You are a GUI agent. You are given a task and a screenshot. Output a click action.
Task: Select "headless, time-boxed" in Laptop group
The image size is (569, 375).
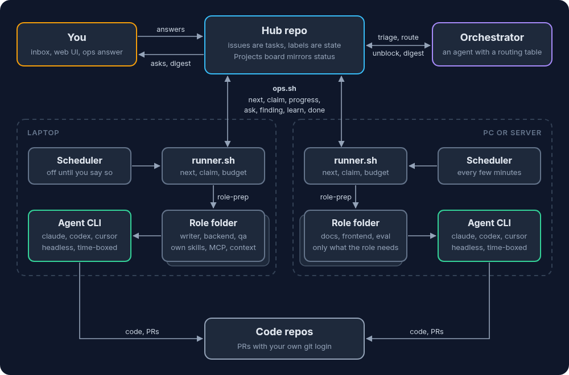[x=80, y=248]
